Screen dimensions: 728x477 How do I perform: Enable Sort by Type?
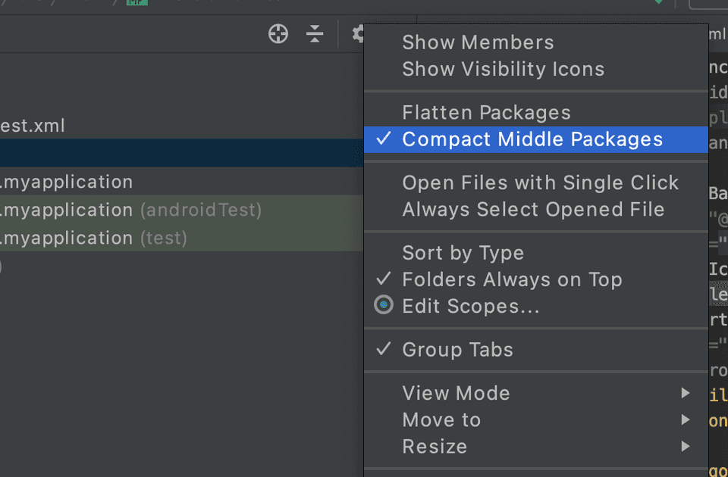(463, 252)
